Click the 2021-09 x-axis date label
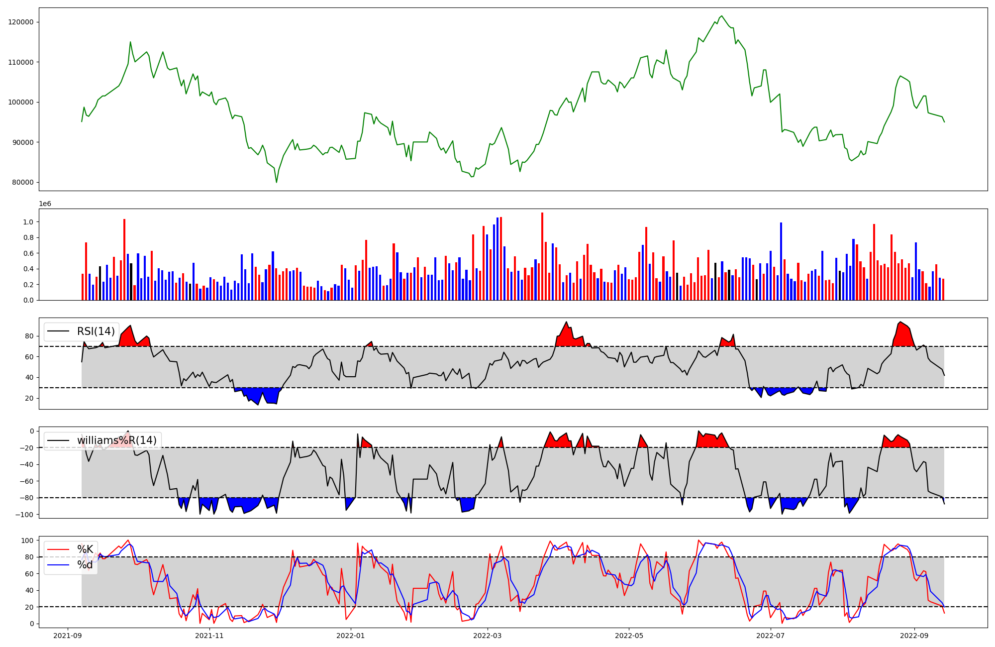 [x=68, y=636]
